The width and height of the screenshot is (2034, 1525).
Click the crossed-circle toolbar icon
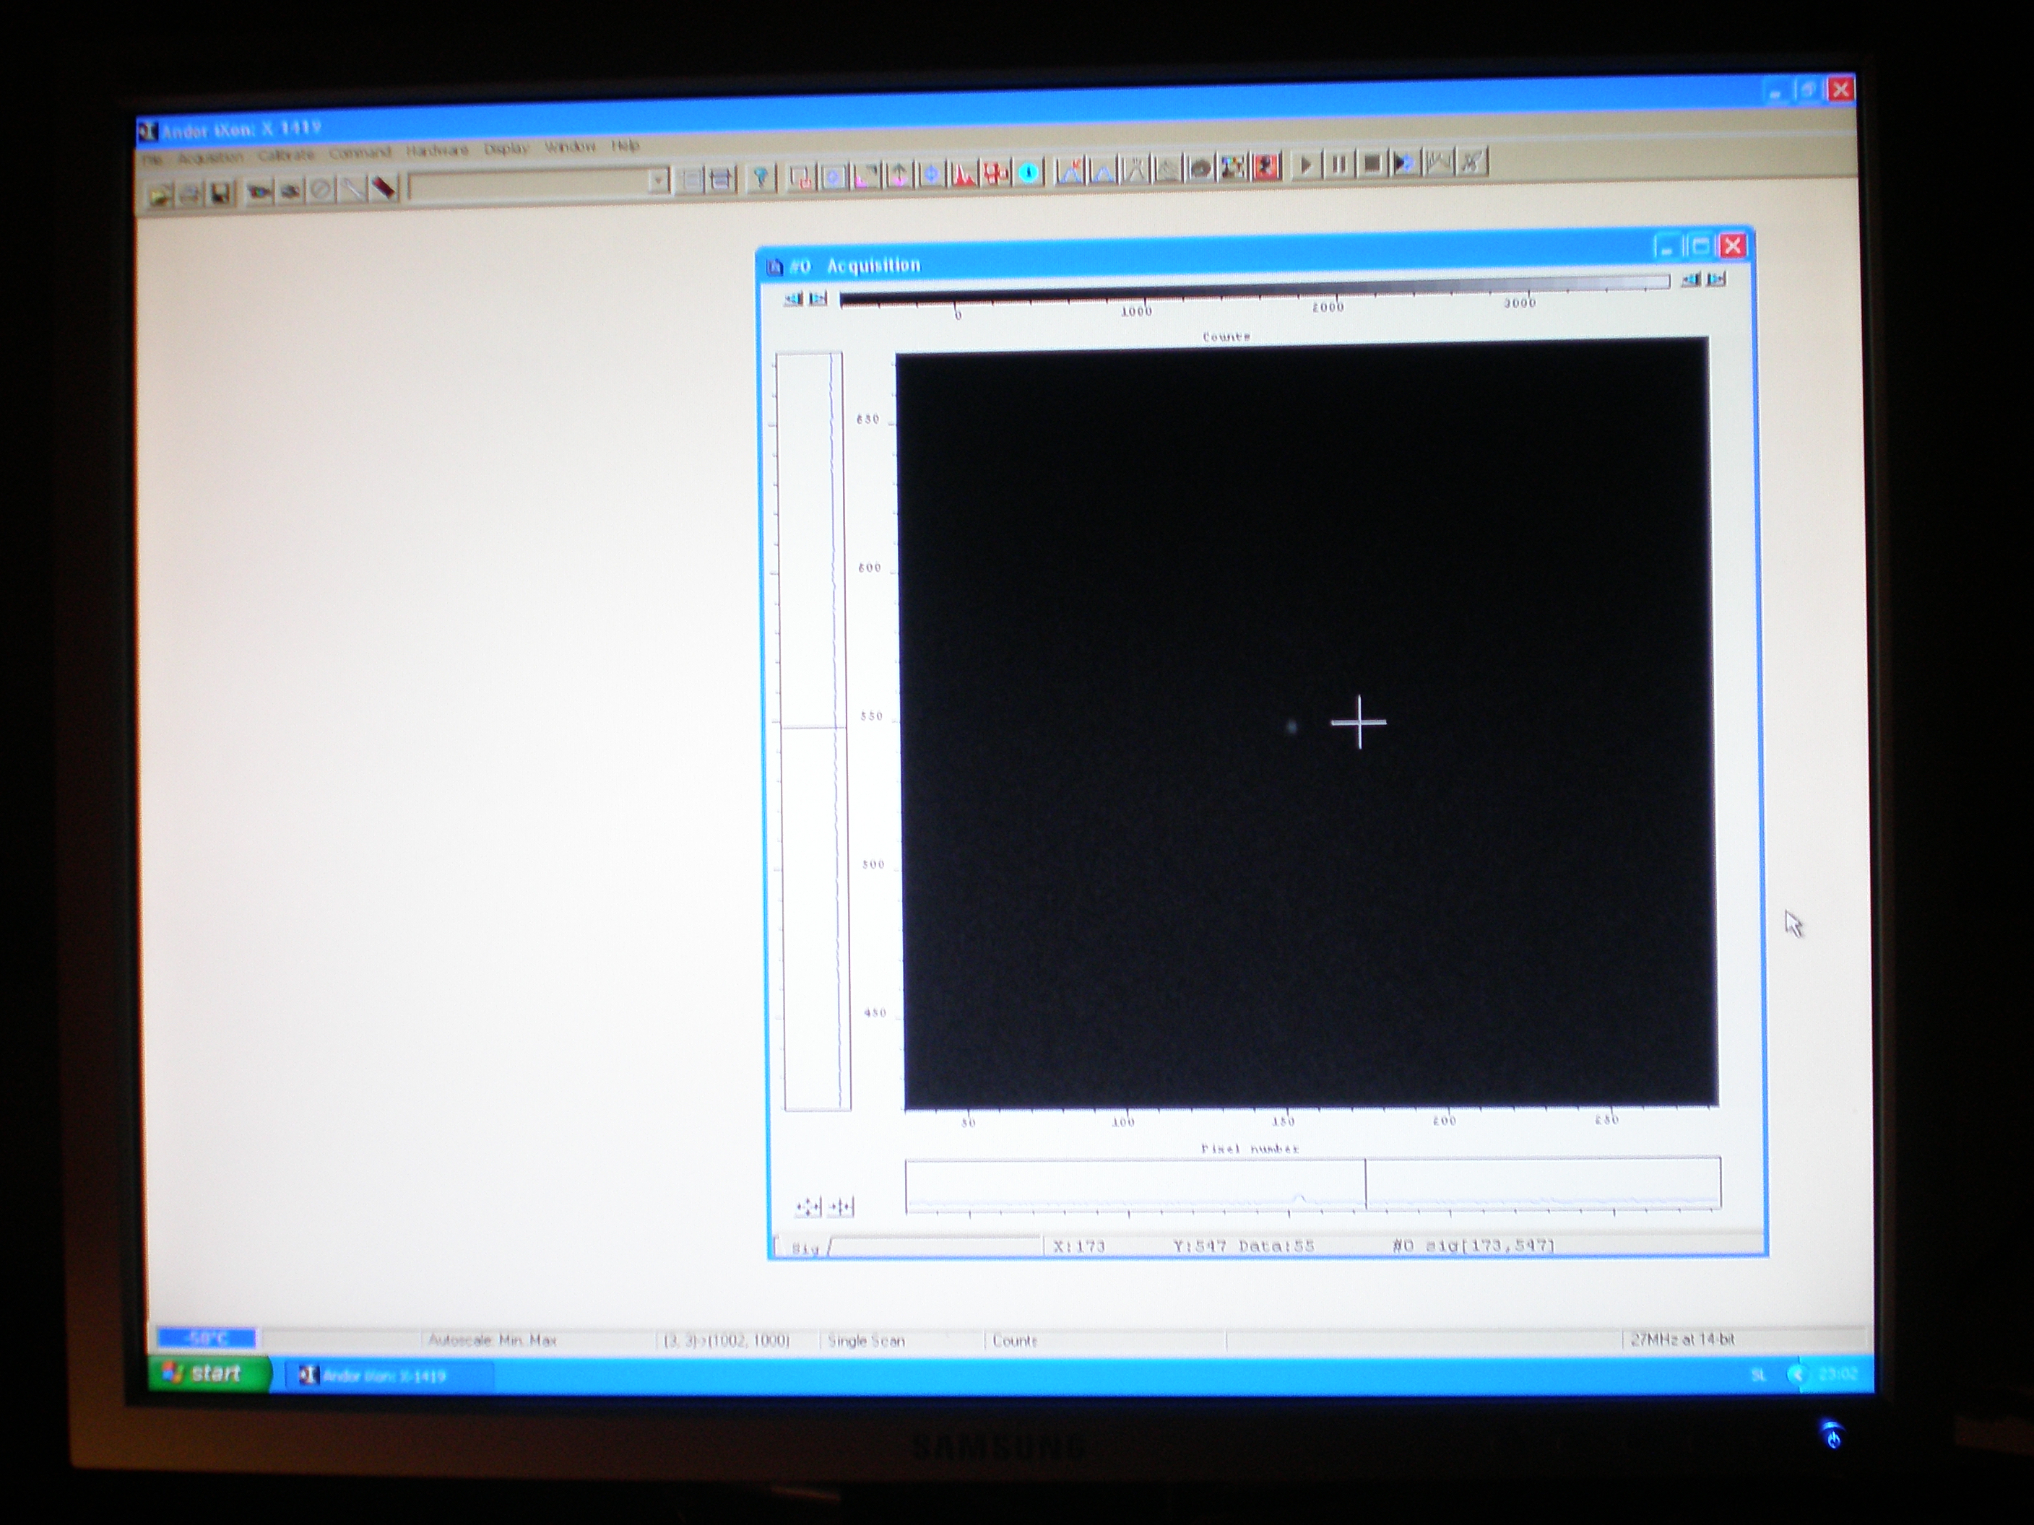tap(321, 191)
